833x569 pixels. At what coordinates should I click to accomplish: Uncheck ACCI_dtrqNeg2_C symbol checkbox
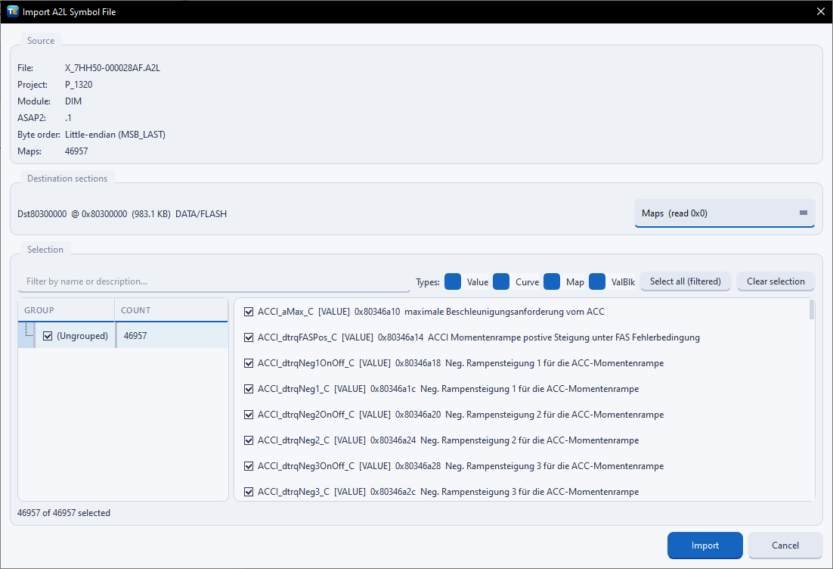(x=248, y=440)
